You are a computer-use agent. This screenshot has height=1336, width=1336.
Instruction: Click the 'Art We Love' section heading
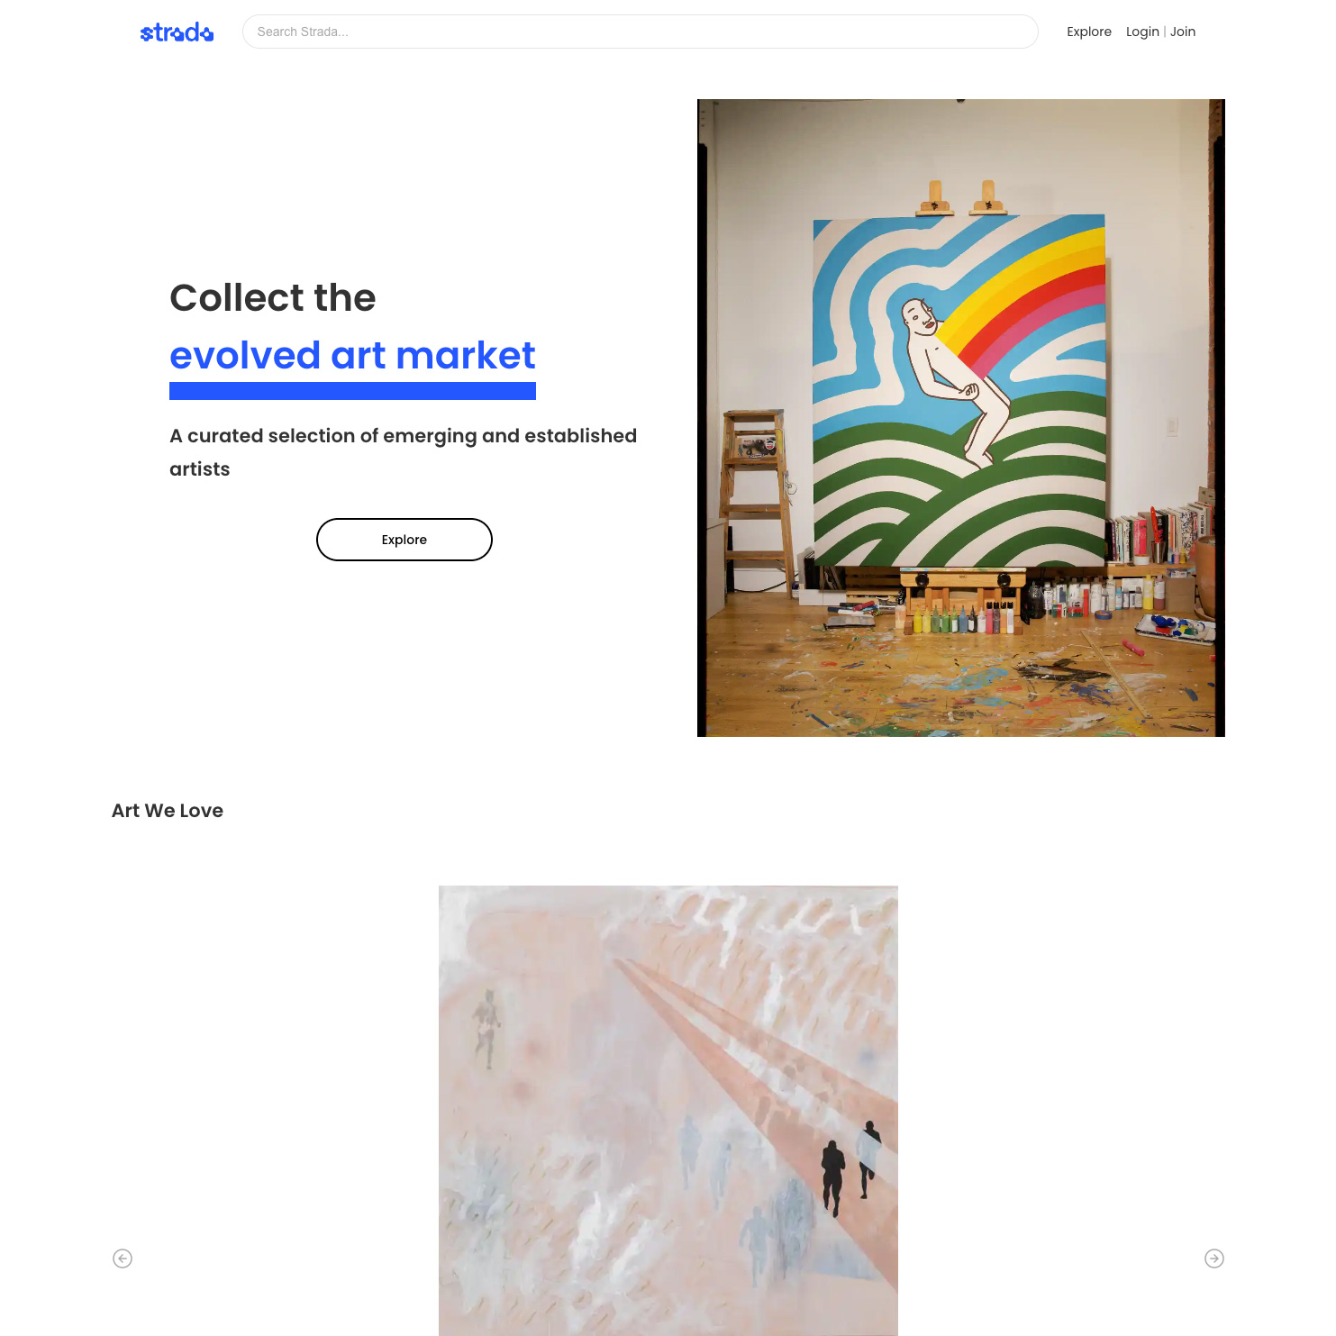point(168,811)
